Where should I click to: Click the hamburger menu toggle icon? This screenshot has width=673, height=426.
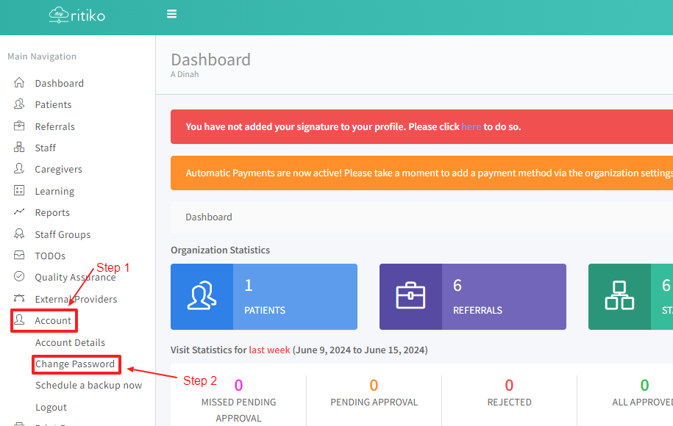172,14
